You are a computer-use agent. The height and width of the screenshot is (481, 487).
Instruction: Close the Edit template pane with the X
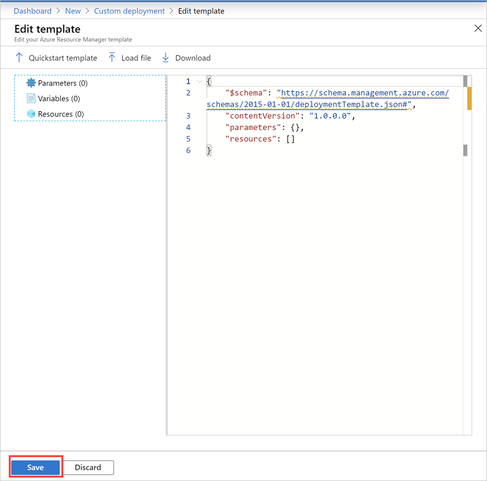[478, 28]
